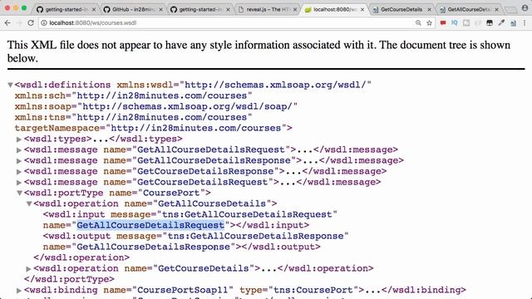Click the XML no-style-information notice text
532x299 pixels.
[259, 51]
